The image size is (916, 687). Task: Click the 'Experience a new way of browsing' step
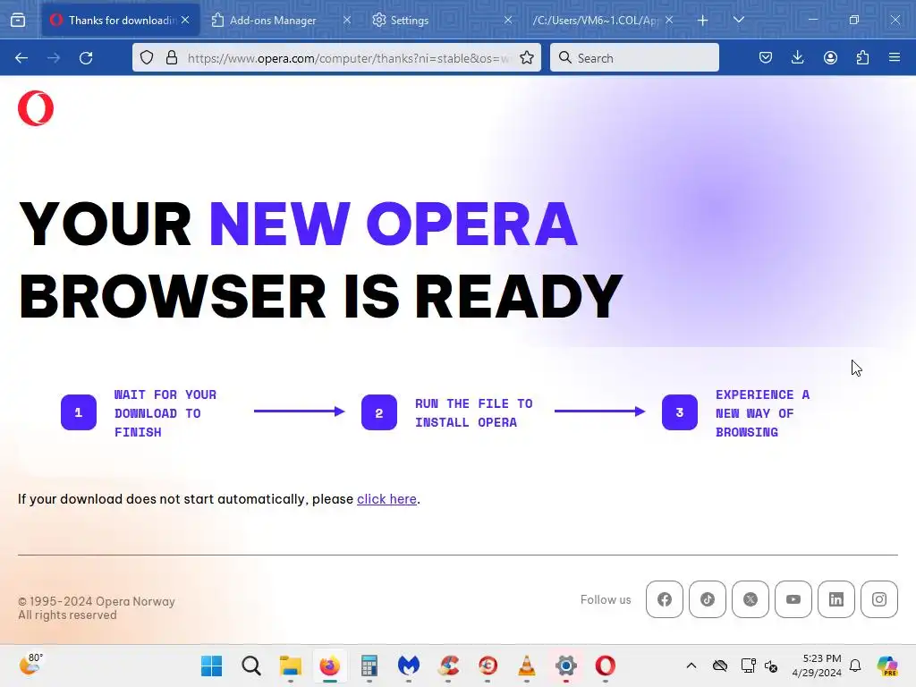[x=762, y=413]
